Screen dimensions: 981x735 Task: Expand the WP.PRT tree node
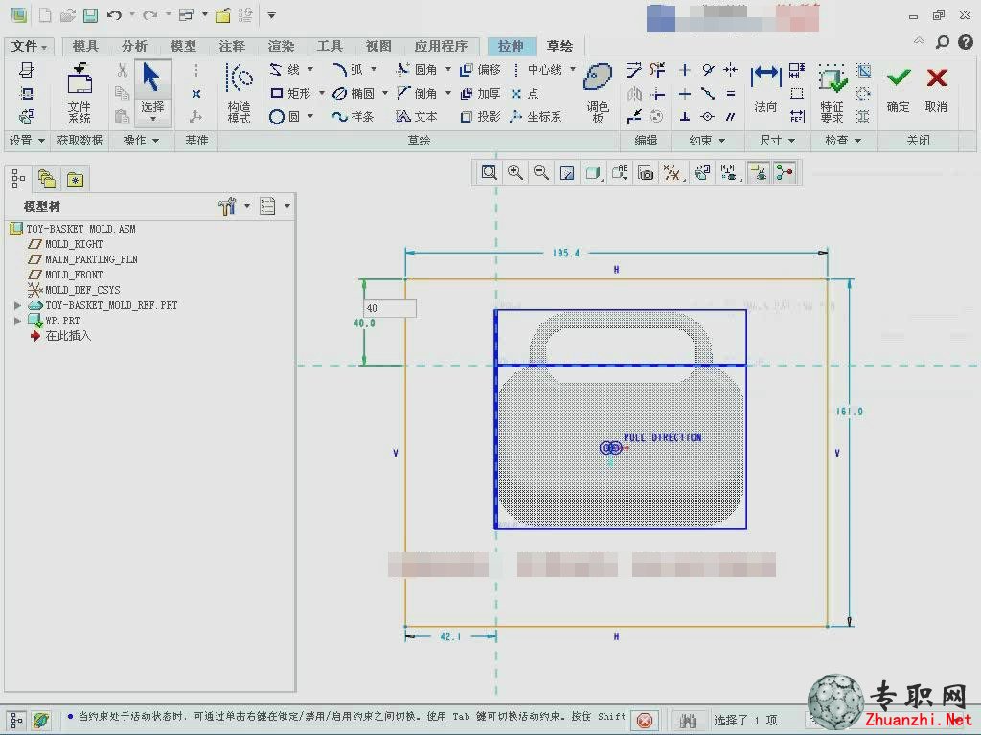coord(17,321)
